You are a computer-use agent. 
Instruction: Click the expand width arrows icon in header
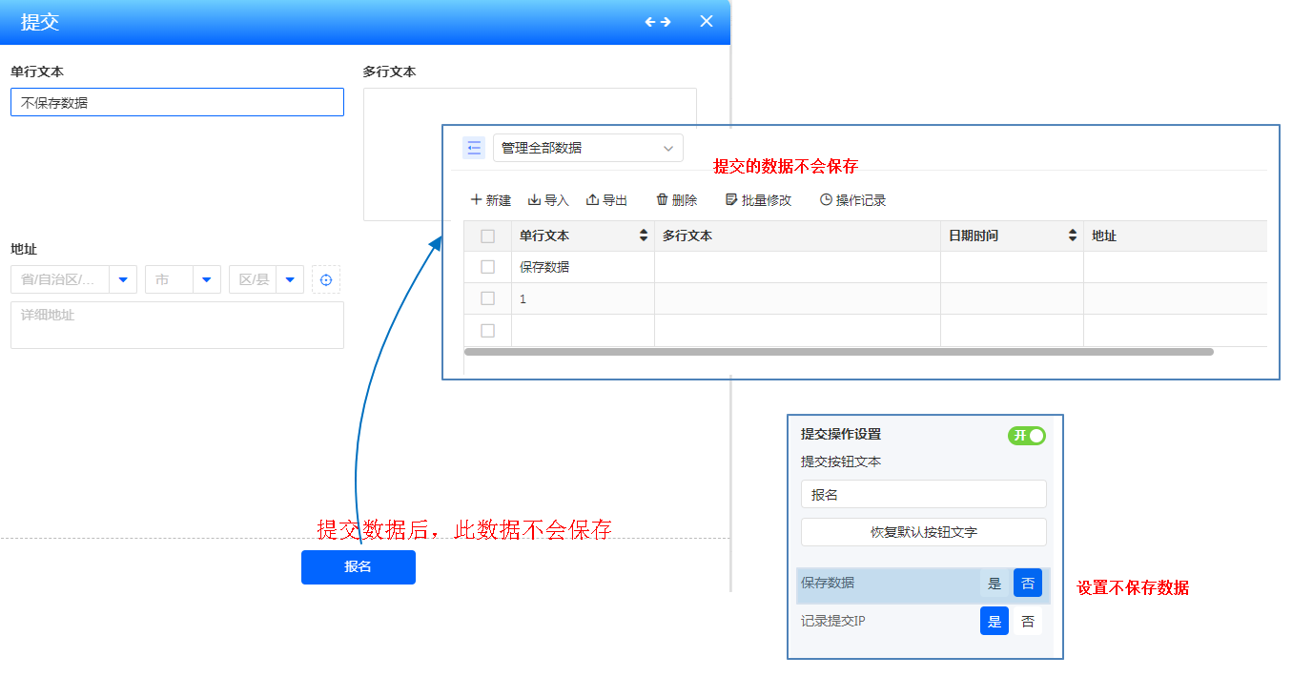657,22
